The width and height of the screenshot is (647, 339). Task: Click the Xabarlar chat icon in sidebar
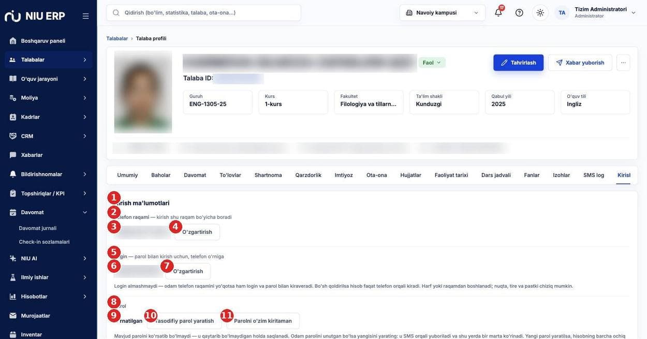coord(13,155)
